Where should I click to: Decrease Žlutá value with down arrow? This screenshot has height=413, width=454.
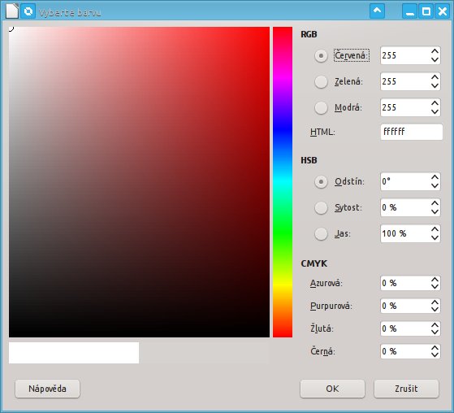[x=435, y=333]
